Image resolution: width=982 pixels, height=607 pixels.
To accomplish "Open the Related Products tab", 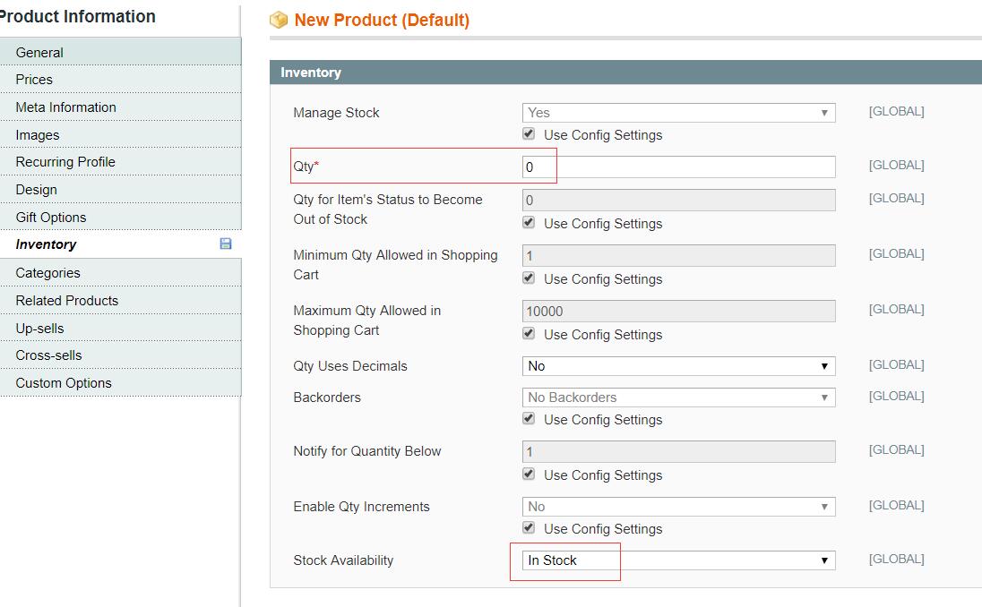I will click(x=66, y=301).
